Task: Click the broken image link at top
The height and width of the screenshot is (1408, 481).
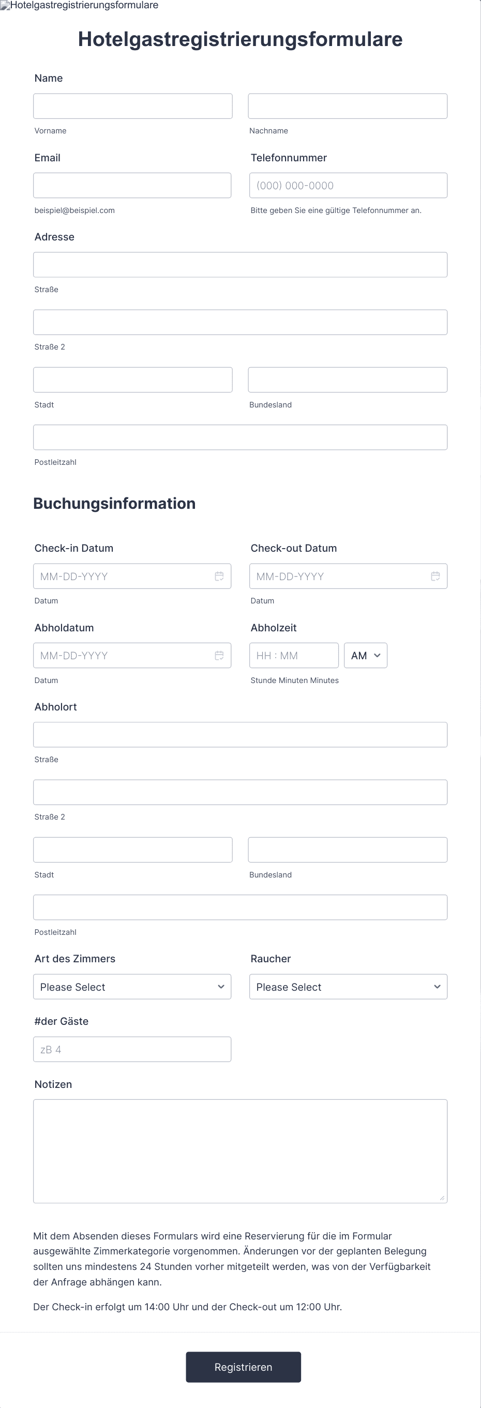Action: tap(81, 5)
